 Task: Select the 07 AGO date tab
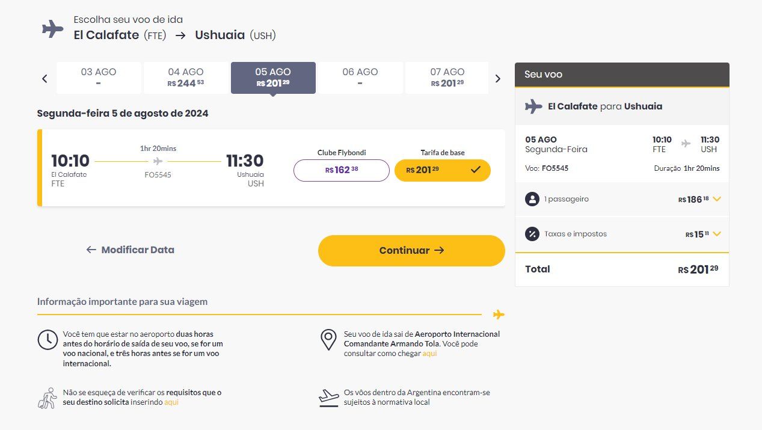(447, 78)
